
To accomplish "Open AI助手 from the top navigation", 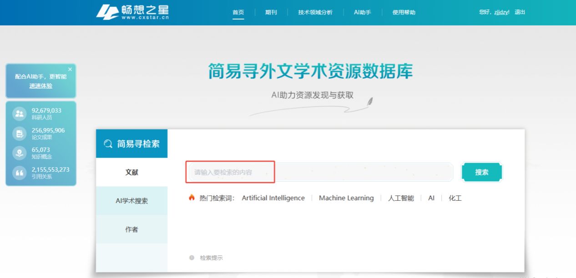I will [362, 12].
